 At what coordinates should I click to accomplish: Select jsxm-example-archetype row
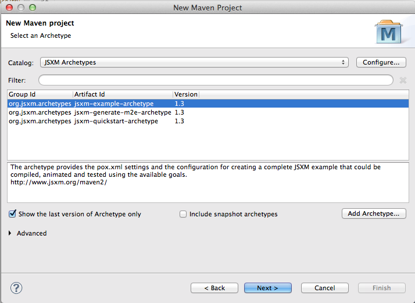tap(114, 104)
